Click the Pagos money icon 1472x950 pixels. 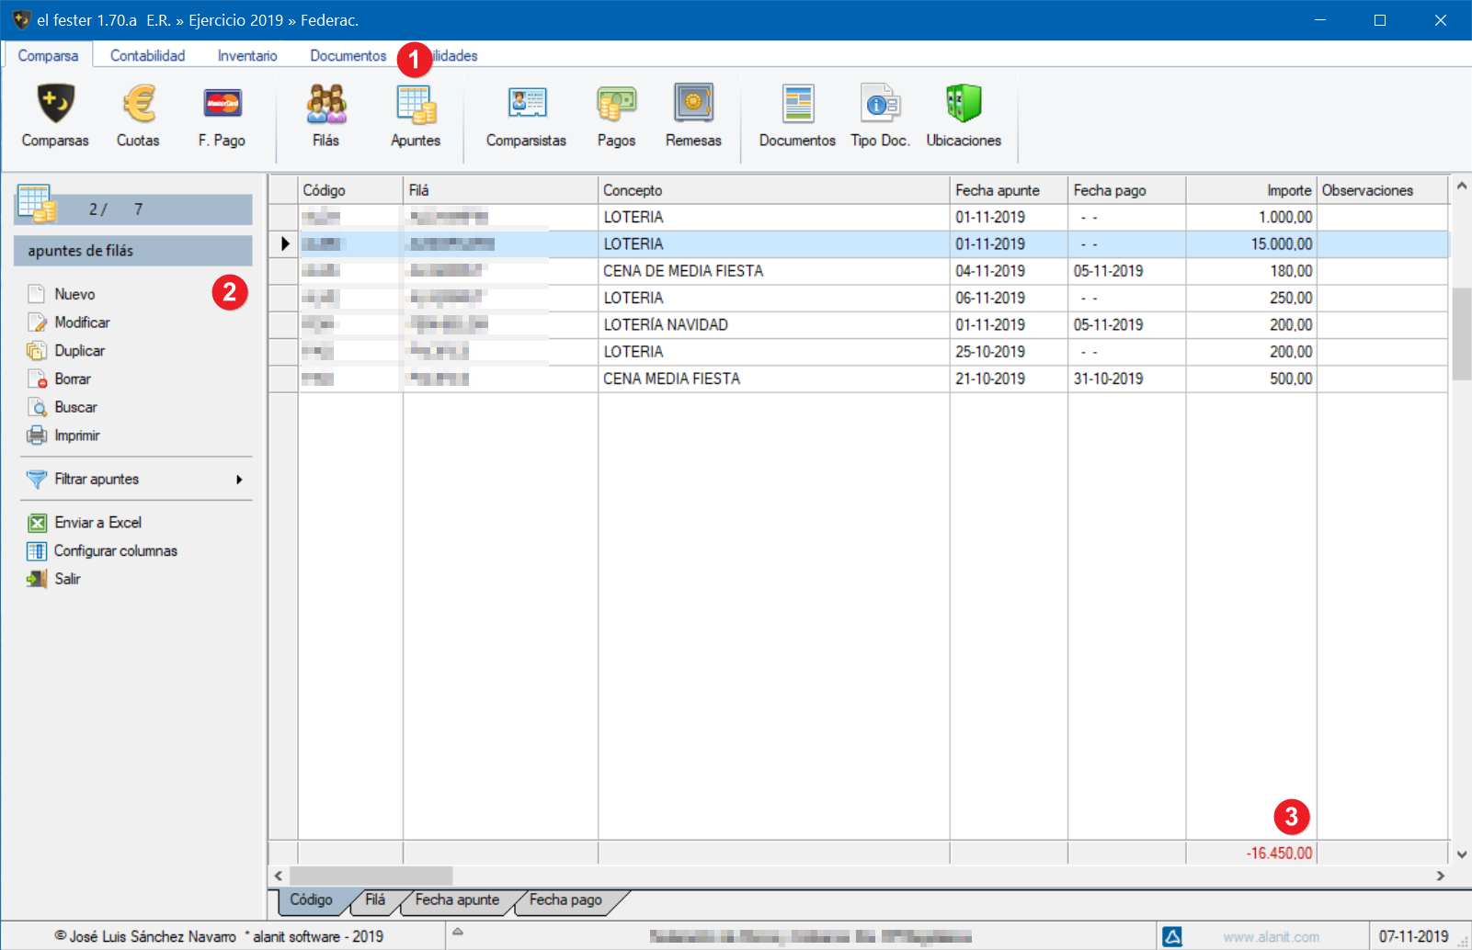[x=616, y=105]
